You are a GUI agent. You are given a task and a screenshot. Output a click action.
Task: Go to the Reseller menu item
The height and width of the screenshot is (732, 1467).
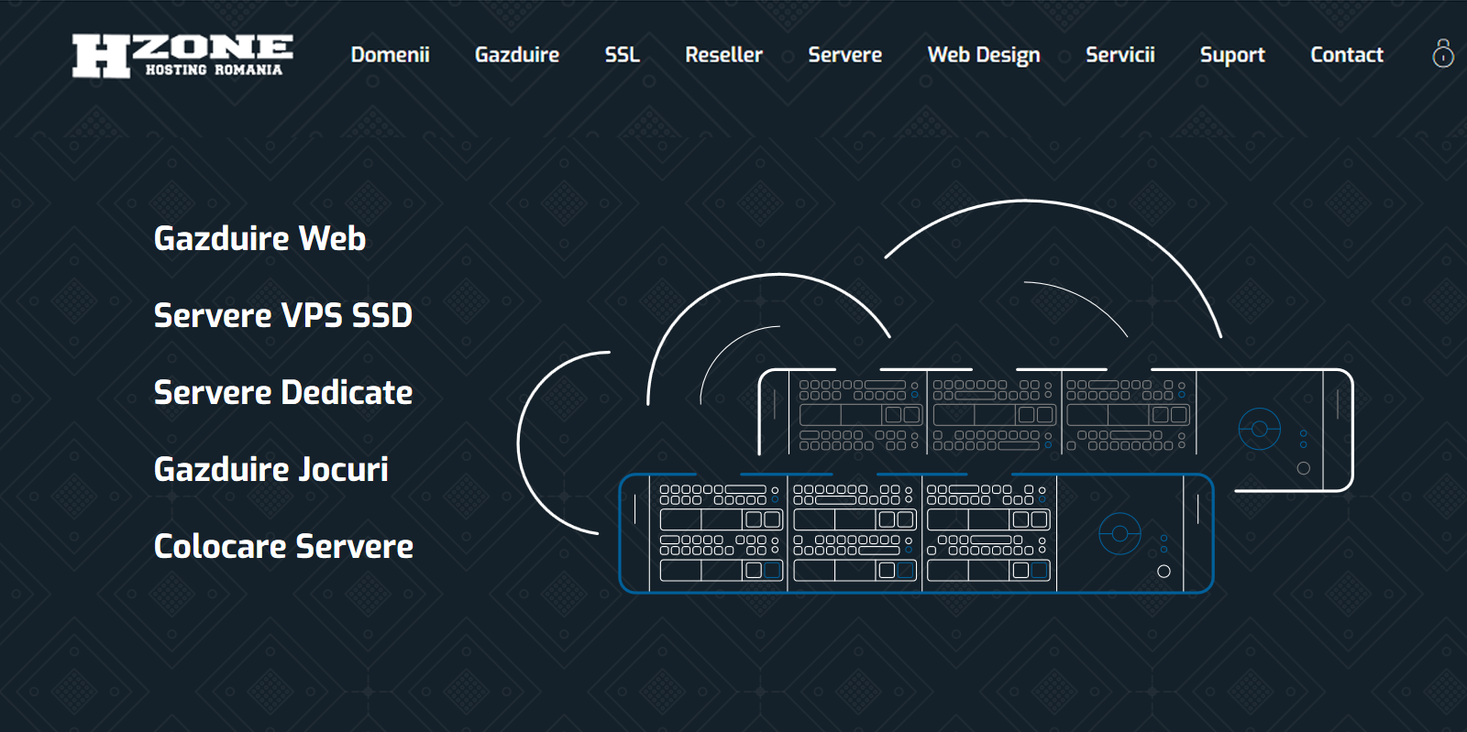pos(723,55)
